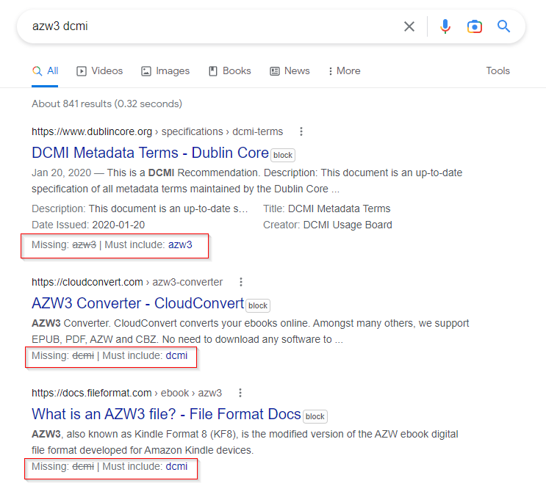Start voice search with microphone icon
The image size is (546, 486).
[445, 26]
